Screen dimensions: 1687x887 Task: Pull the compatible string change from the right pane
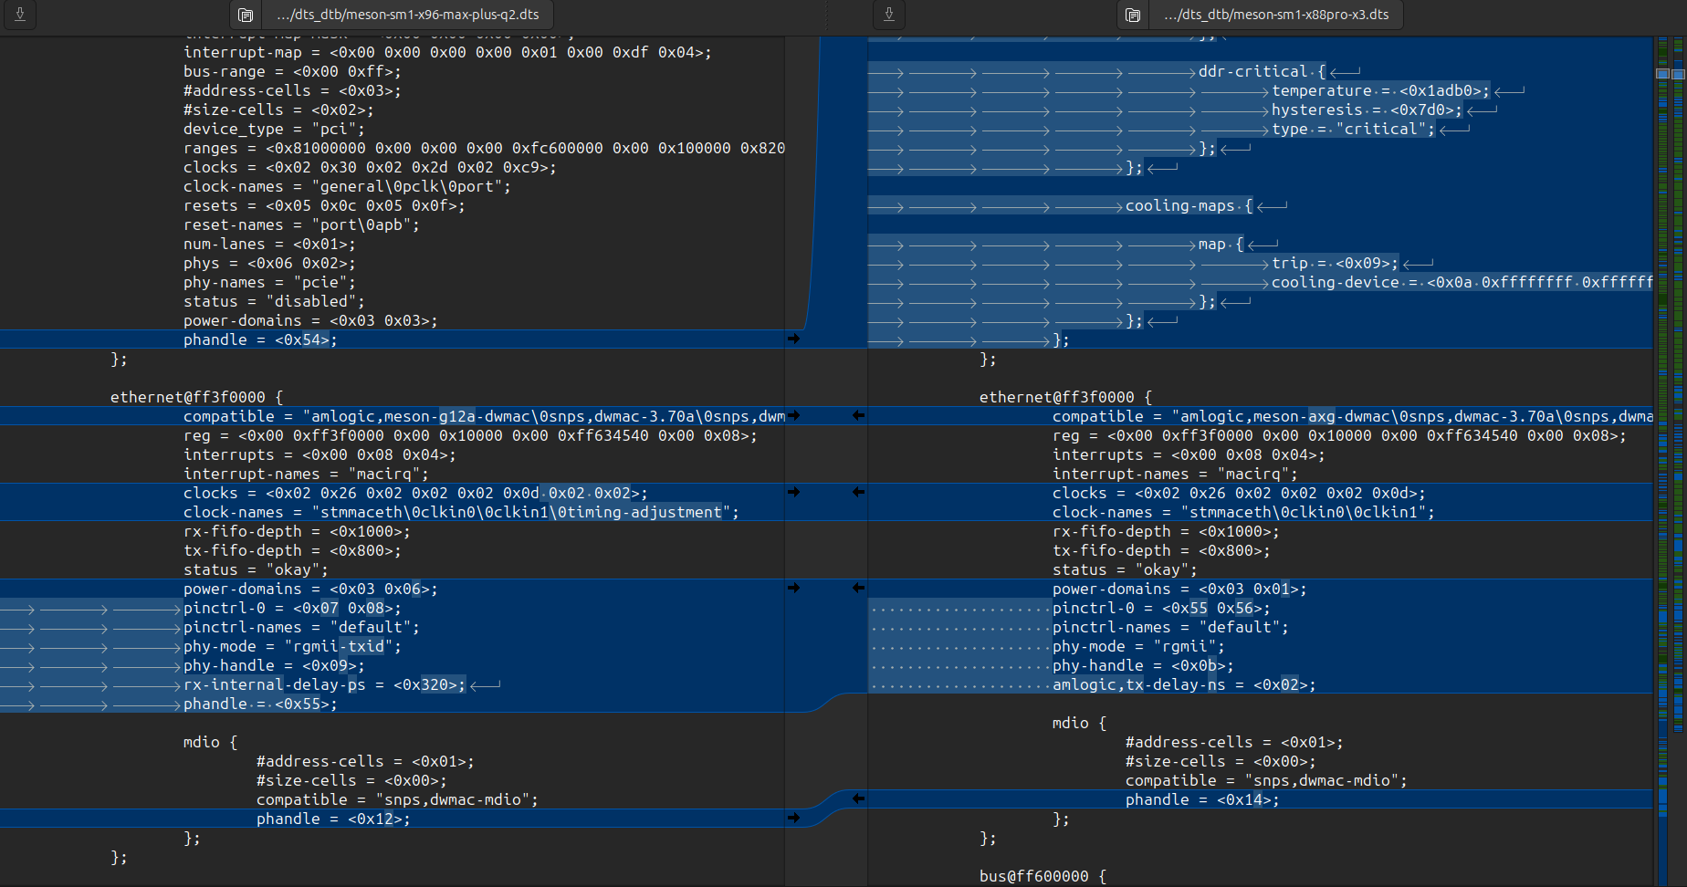tap(856, 415)
